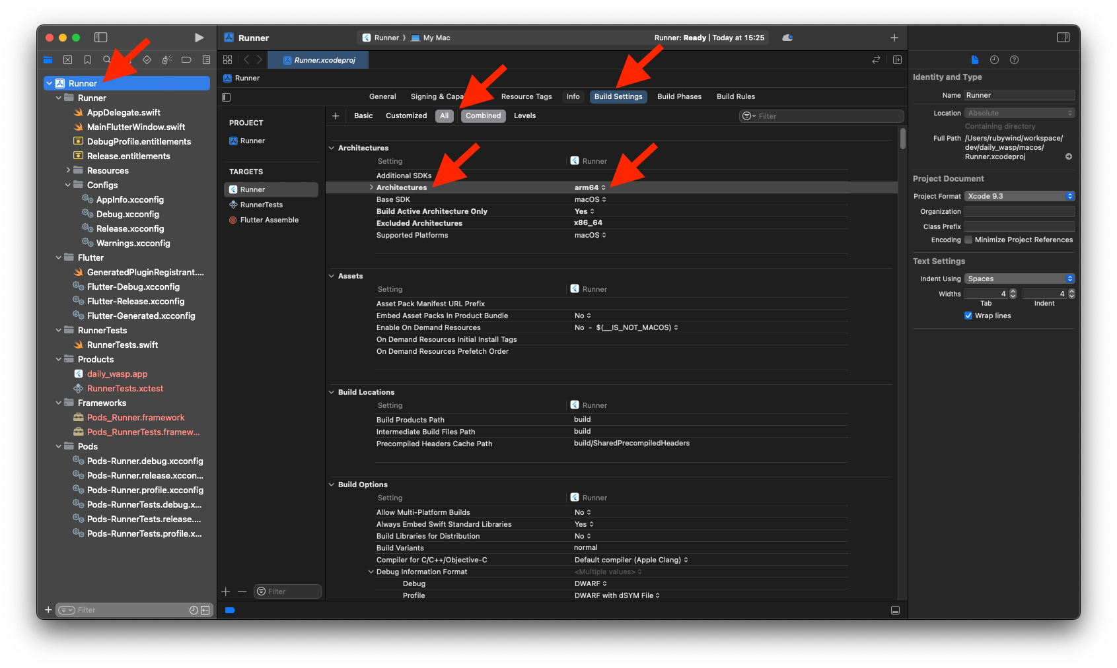Click the Run build play button
Image resolution: width=1117 pixels, height=668 pixels.
(x=199, y=38)
